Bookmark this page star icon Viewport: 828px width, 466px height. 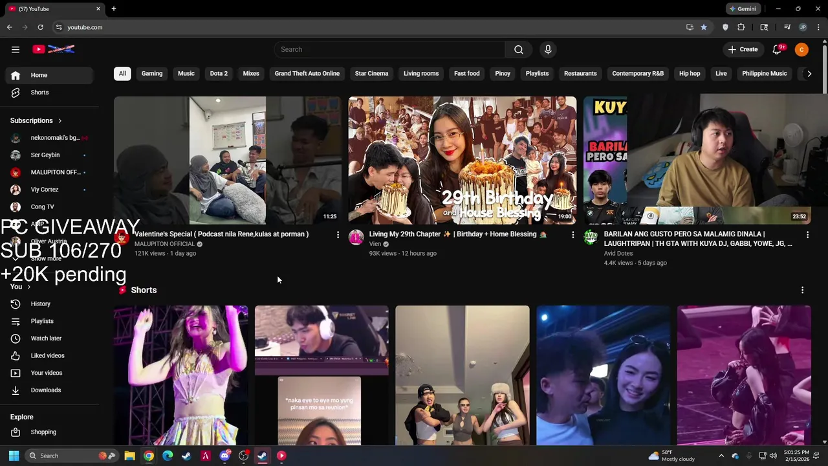tap(704, 27)
